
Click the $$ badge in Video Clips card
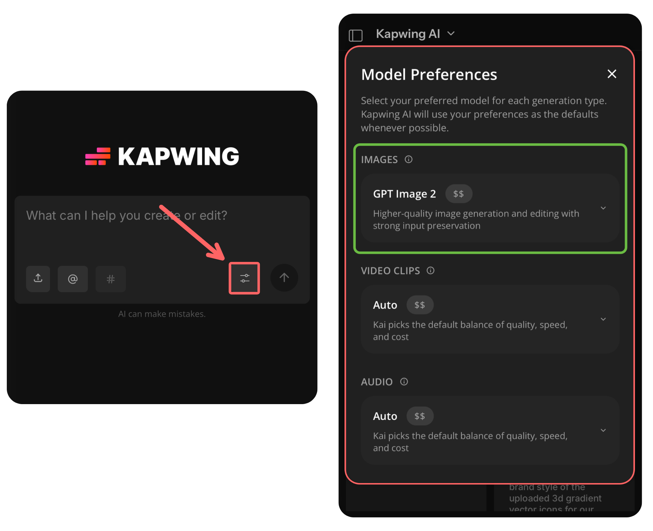(420, 305)
